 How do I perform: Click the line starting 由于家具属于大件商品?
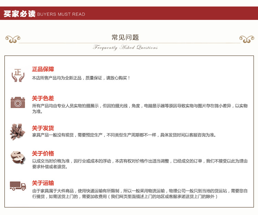[140, 191]
